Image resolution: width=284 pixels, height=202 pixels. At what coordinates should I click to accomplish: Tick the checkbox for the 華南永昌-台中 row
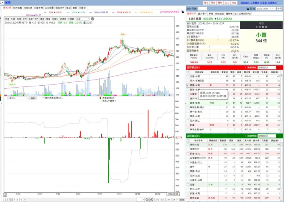click(188, 129)
